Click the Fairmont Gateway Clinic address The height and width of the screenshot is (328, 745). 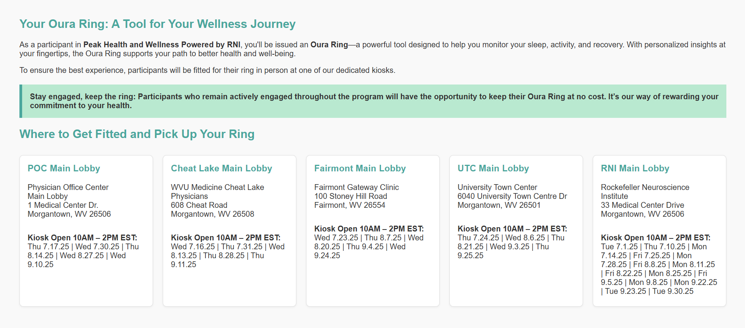(x=356, y=196)
